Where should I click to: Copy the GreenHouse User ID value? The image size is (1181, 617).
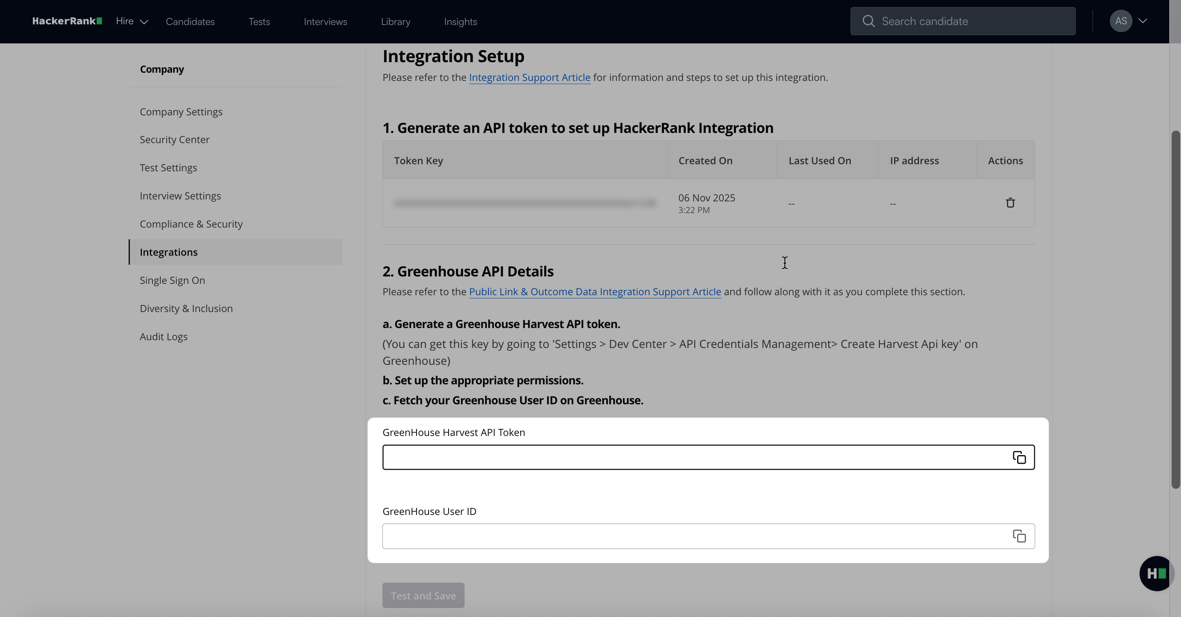tap(1019, 536)
